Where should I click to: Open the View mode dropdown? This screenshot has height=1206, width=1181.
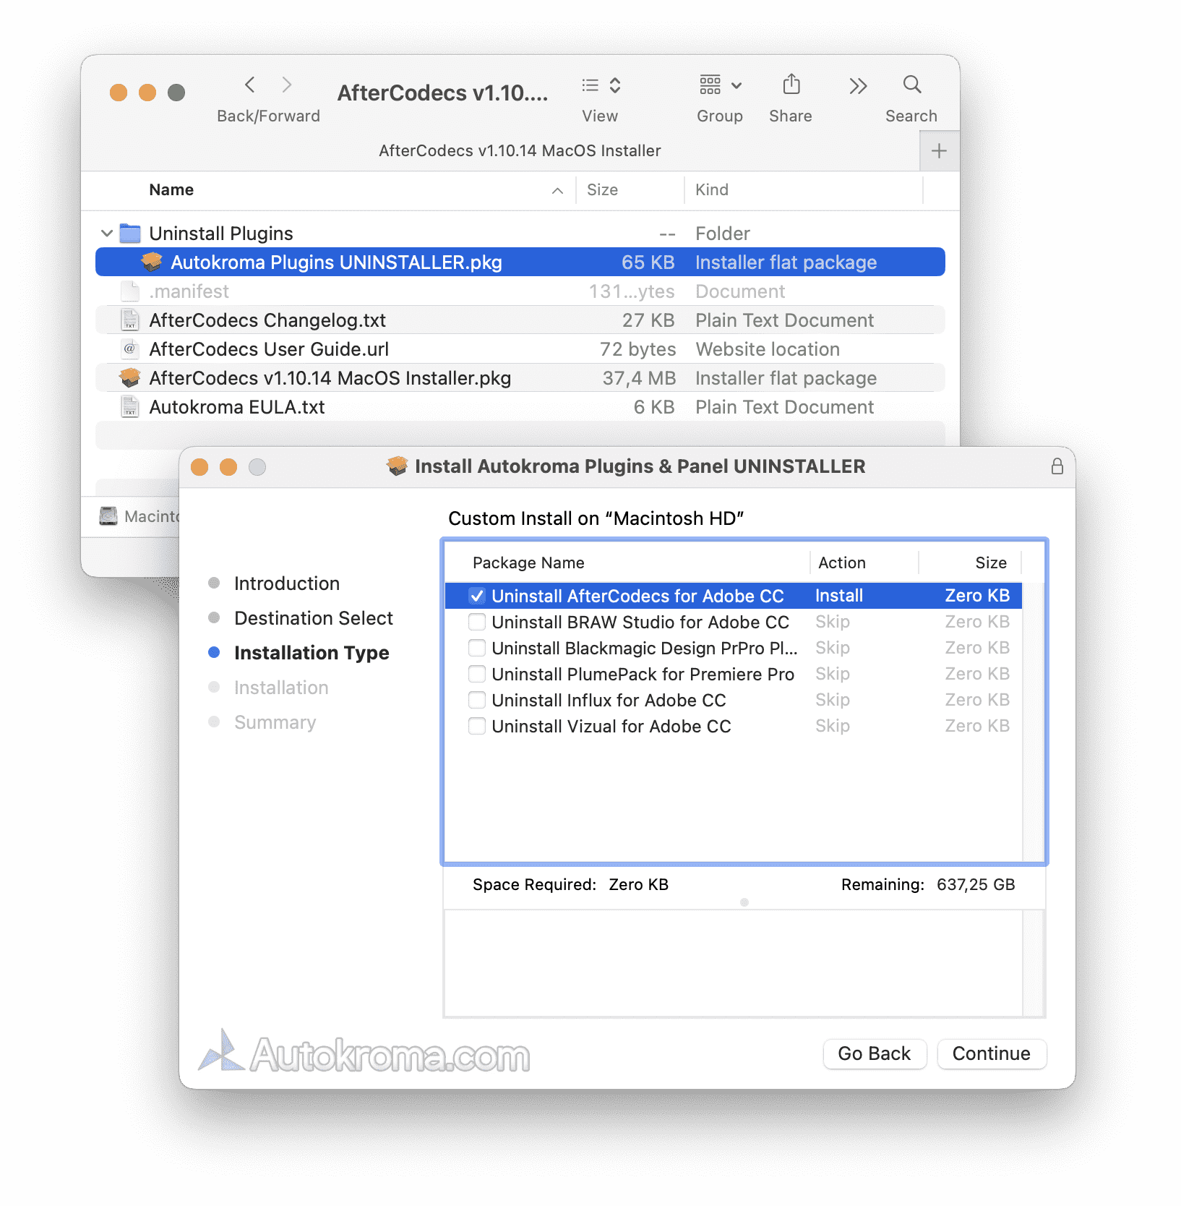point(601,85)
